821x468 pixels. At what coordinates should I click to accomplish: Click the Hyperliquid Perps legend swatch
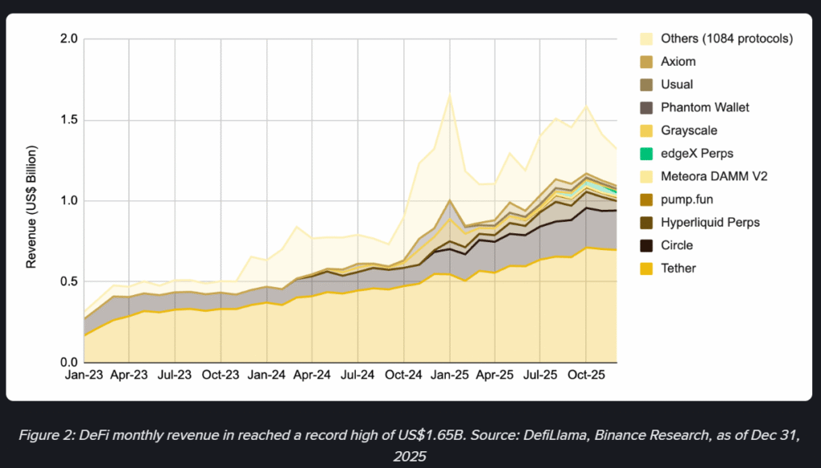pyautogui.click(x=644, y=222)
